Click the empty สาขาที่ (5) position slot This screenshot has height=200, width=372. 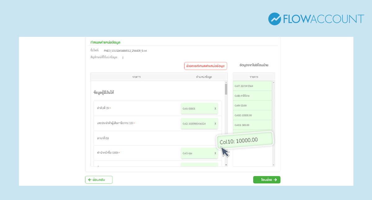[199, 138]
